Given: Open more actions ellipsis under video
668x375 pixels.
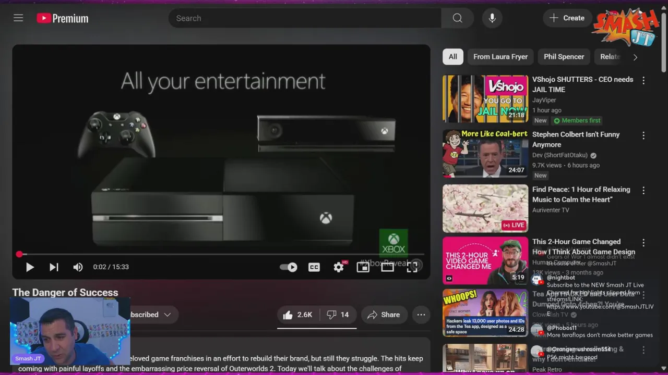Looking at the screenshot, I should (421, 315).
